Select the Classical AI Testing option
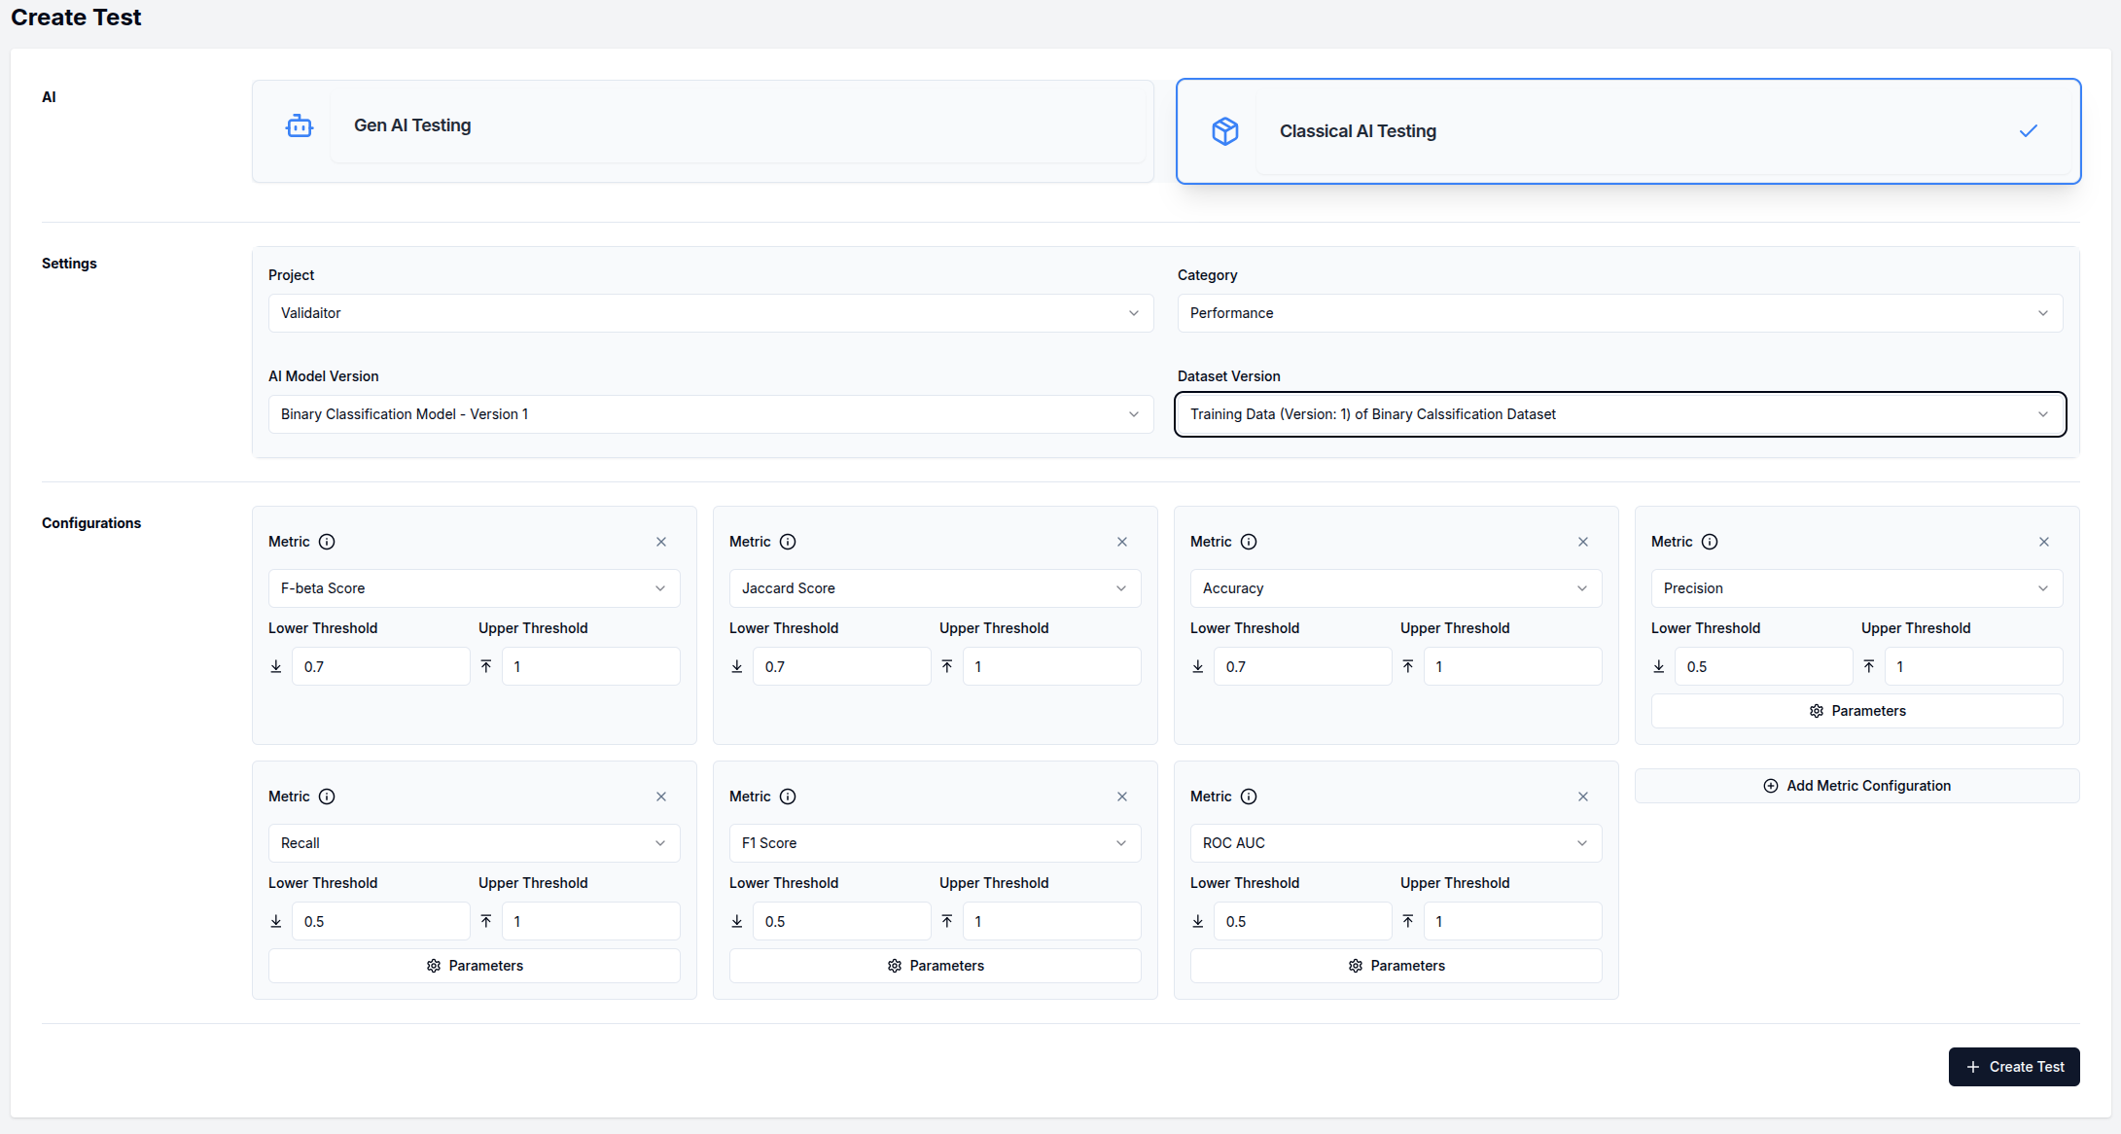This screenshot has width=2121, height=1134. [x=1628, y=131]
